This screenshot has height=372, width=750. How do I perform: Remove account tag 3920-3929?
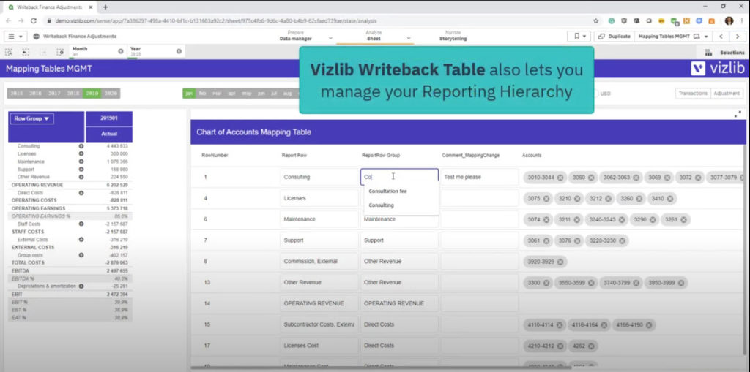coord(560,261)
